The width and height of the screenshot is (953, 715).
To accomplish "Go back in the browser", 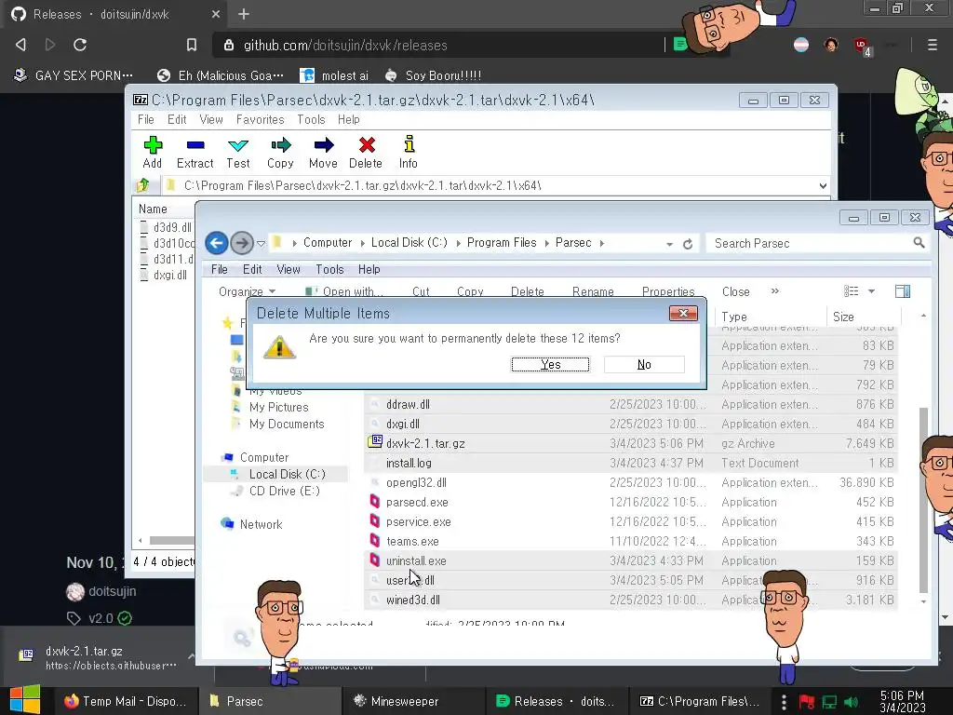I will (20, 45).
